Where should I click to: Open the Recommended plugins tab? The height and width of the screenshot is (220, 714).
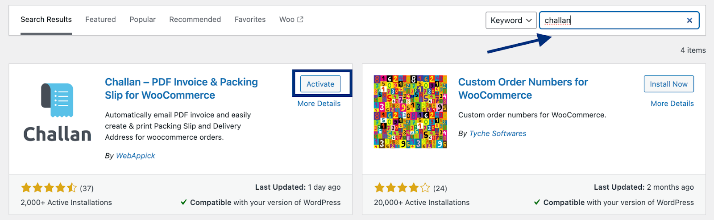[x=195, y=20]
